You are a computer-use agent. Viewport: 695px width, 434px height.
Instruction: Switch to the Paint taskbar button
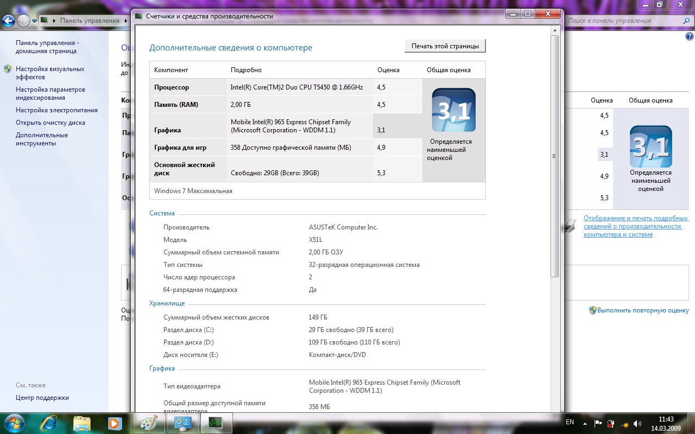[148, 423]
